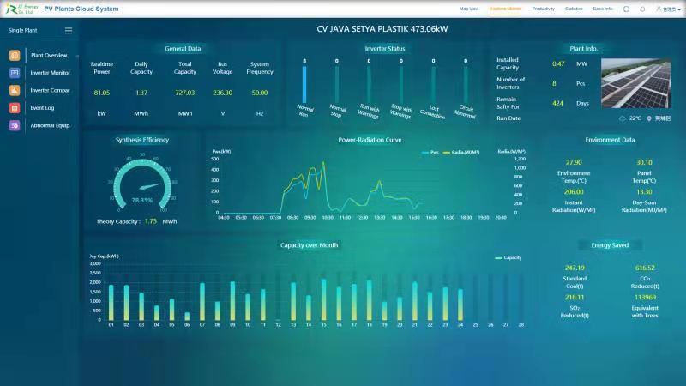Select the Inverter Compar sidebar icon
The width and height of the screenshot is (686, 386).
[15, 90]
